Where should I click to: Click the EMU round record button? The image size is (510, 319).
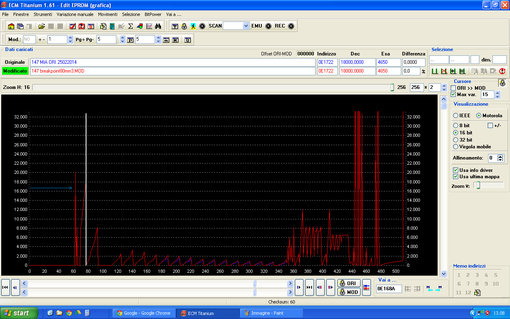pos(268,26)
